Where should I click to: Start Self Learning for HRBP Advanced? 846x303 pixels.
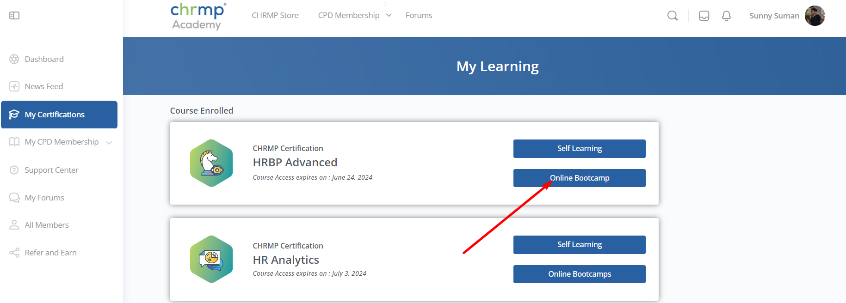tap(580, 149)
